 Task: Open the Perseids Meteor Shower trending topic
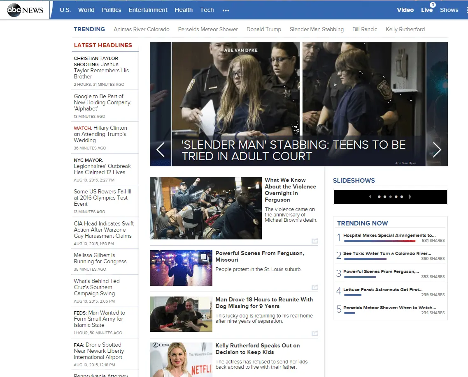point(207,29)
